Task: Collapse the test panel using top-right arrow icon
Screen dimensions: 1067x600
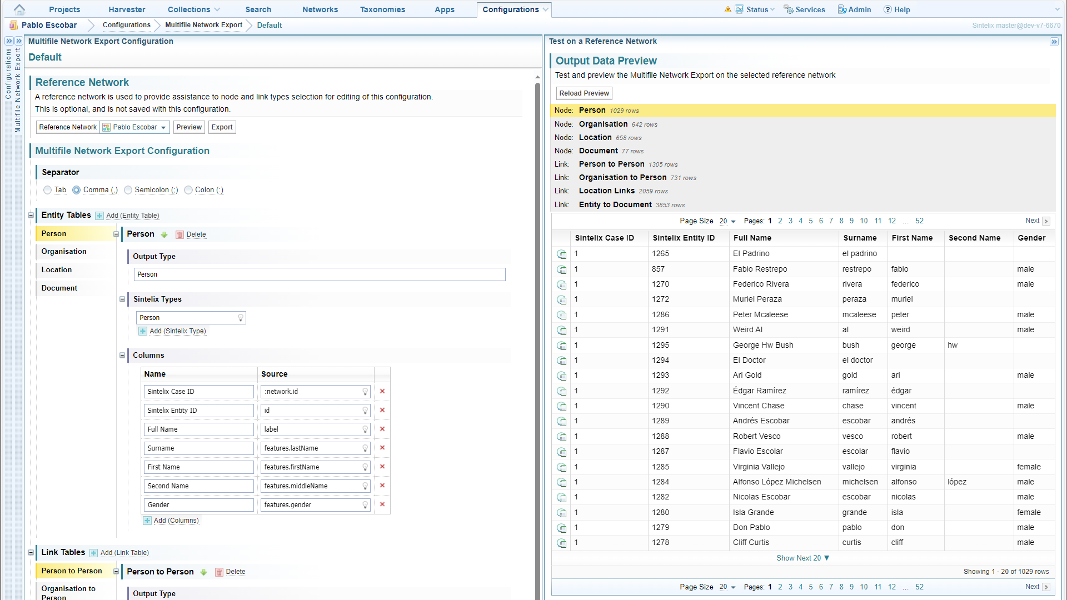Action: [1054, 42]
